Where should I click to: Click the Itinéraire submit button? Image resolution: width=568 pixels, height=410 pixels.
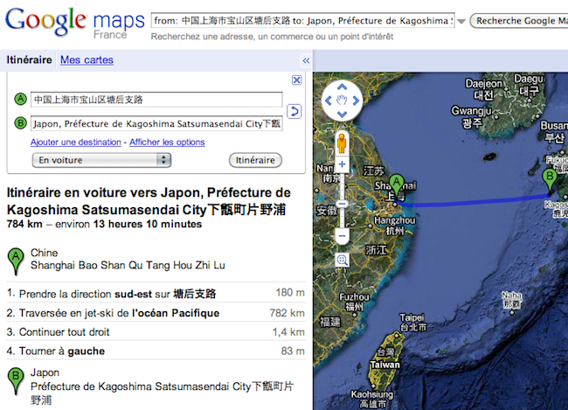click(255, 160)
